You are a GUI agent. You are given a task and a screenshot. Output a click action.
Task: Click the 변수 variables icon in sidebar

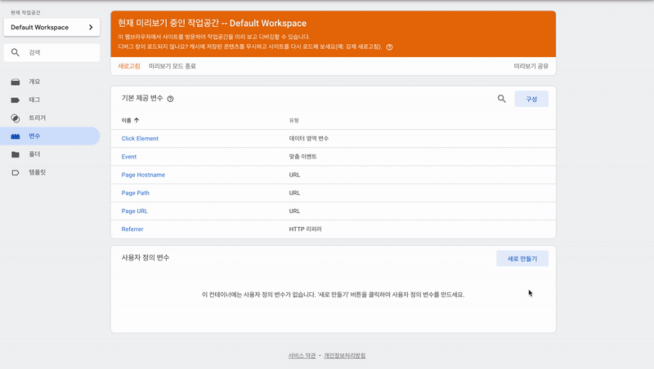pyautogui.click(x=16, y=136)
